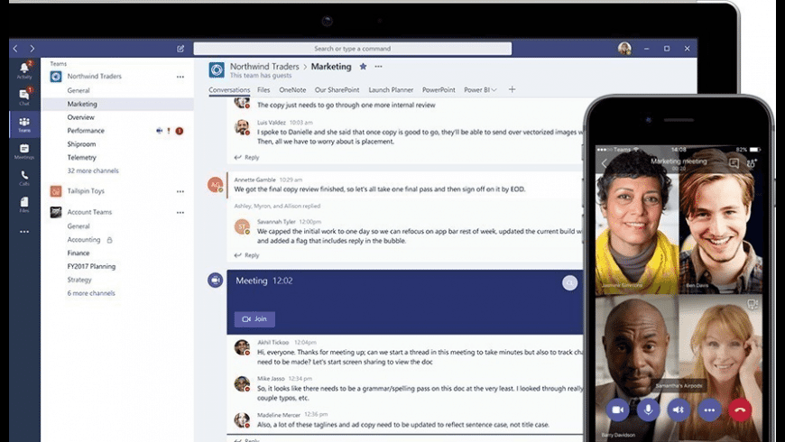Join the 12:02 meeting
This screenshot has width=785, height=442.
click(254, 318)
